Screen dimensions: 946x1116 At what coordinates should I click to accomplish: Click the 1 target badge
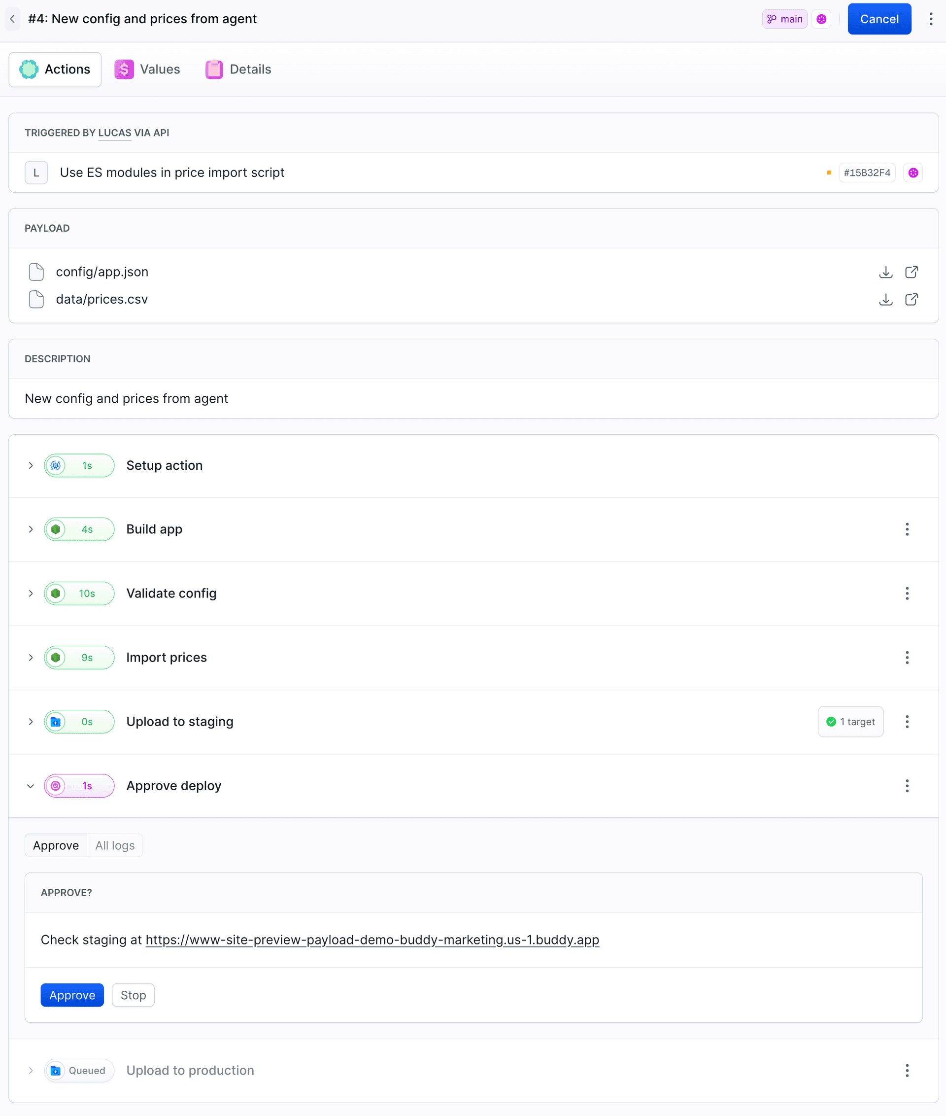[850, 722]
